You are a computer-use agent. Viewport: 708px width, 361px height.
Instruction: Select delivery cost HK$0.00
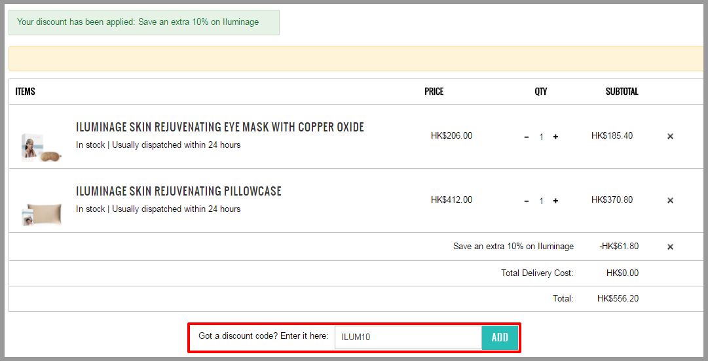click(622, 273)
